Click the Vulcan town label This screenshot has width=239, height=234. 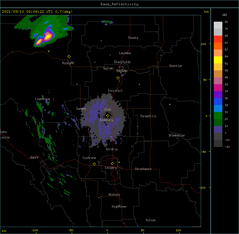point(151,220)
